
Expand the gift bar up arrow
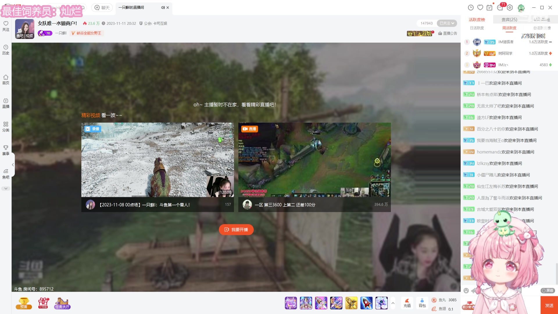click(393, 303)
